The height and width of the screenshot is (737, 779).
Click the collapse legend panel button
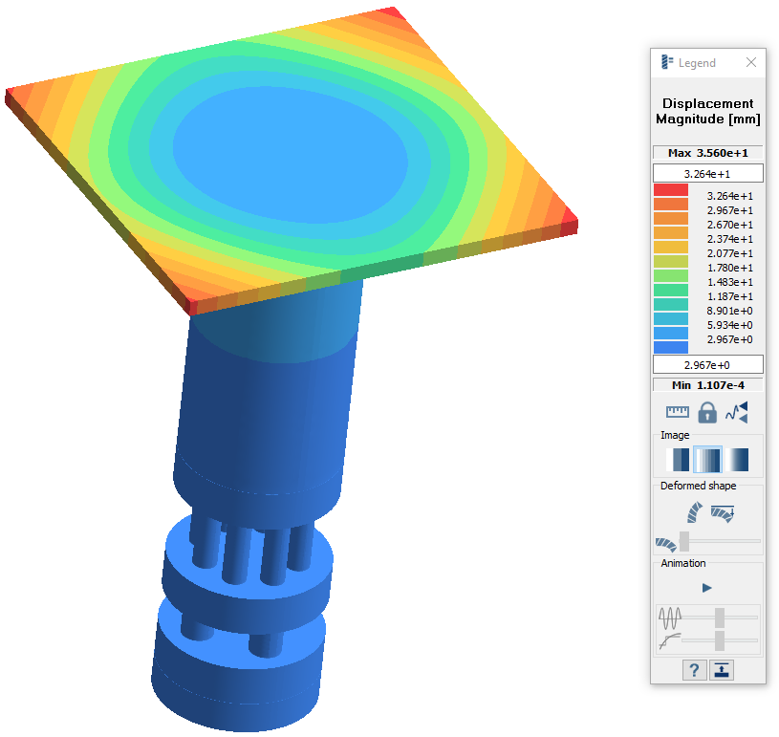pos(722,670)
